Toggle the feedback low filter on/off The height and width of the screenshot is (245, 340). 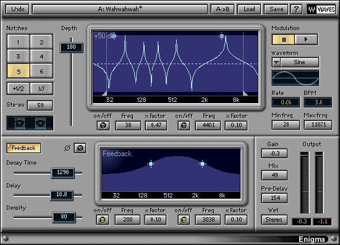[x=103, y=220]
